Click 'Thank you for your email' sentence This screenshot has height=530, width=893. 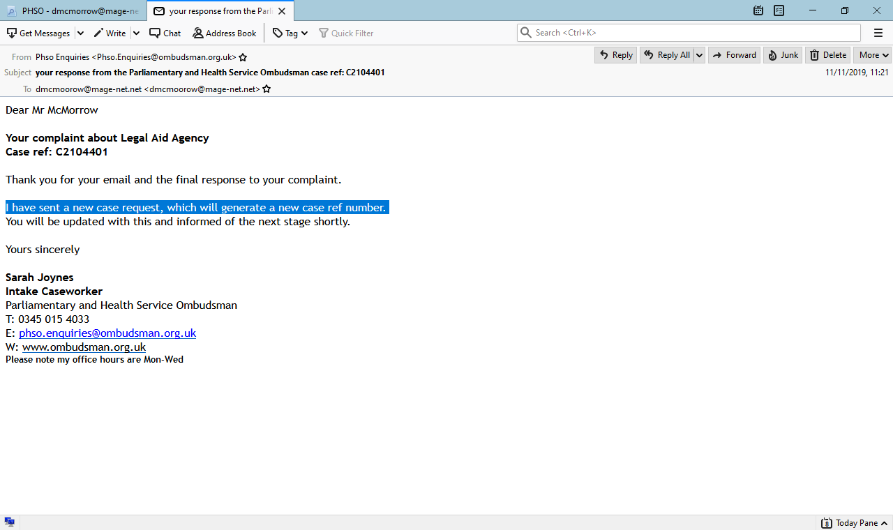(174, 180)
